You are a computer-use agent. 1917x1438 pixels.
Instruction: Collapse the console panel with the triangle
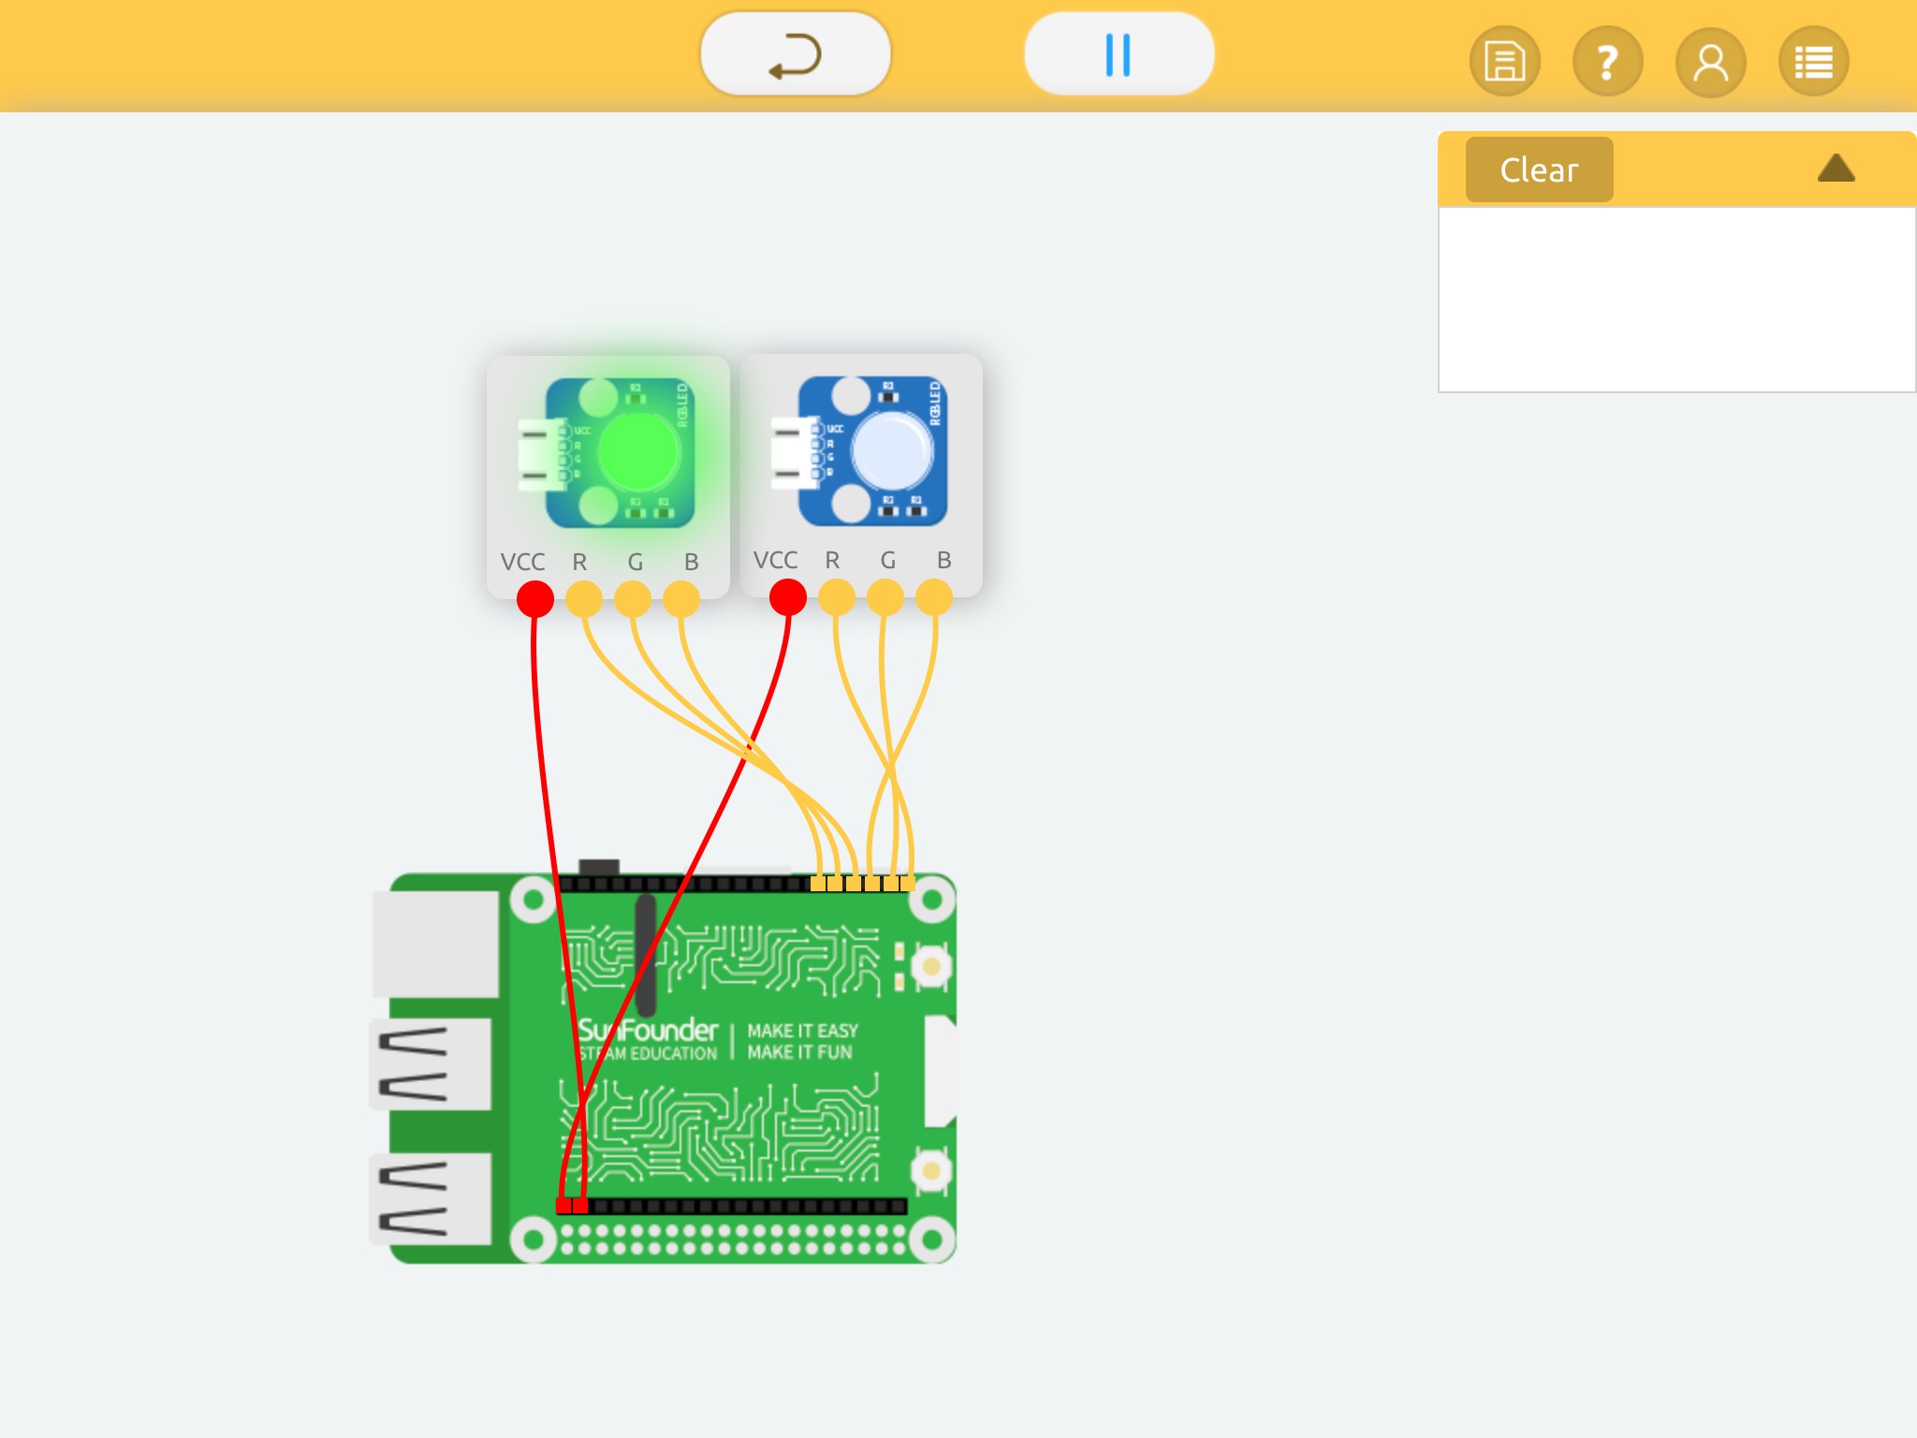tap(1836, 169)
